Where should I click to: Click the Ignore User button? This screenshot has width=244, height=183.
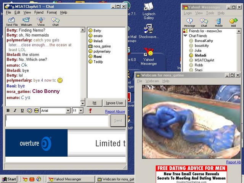click(114, 103)
